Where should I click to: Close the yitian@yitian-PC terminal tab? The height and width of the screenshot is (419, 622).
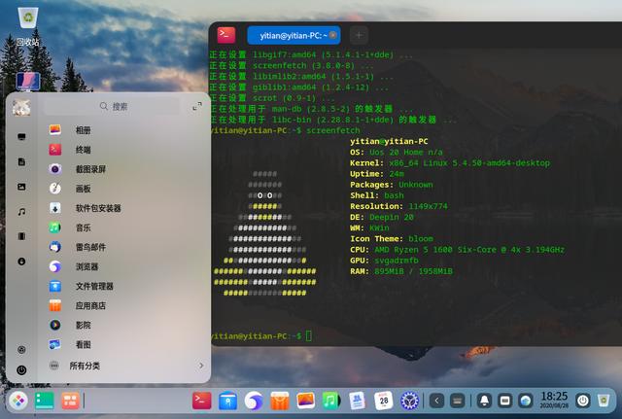[332, 35]
